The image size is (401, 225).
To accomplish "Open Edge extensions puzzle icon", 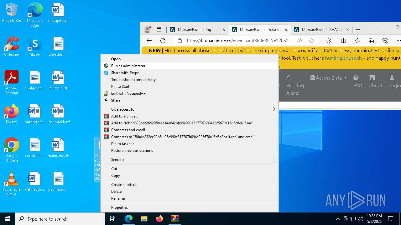I will pyautogui.click(x=328, y=41).
